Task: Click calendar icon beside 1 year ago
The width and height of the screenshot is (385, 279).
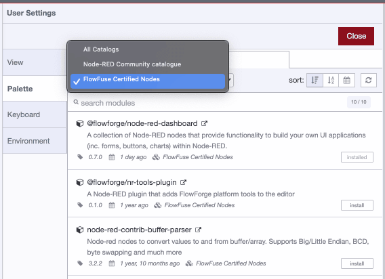Action: pos(112,205)
